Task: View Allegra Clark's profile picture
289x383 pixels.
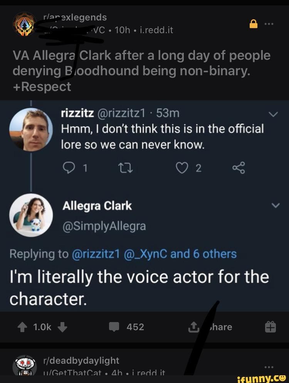Action: click(x=30, y=215)
